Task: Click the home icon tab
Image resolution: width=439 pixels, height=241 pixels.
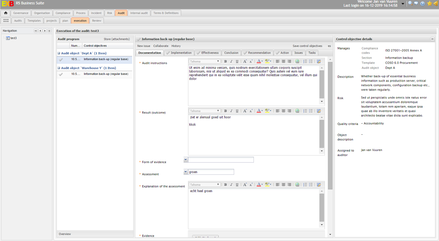Action: point(6,13)
